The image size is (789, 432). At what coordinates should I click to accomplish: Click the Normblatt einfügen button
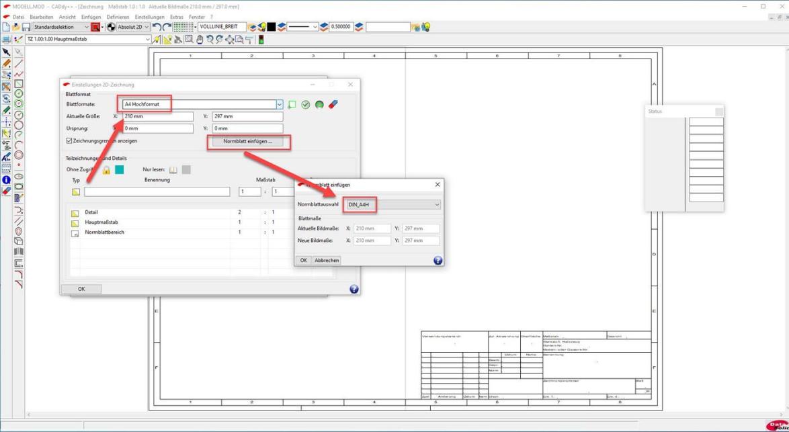point(247,142)
